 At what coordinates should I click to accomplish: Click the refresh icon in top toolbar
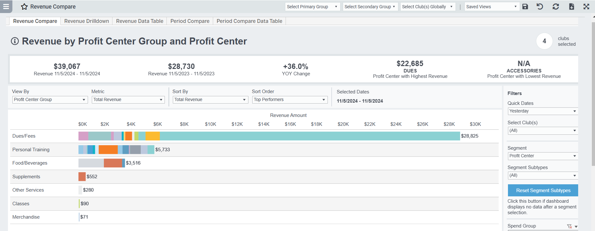point(556,7)
